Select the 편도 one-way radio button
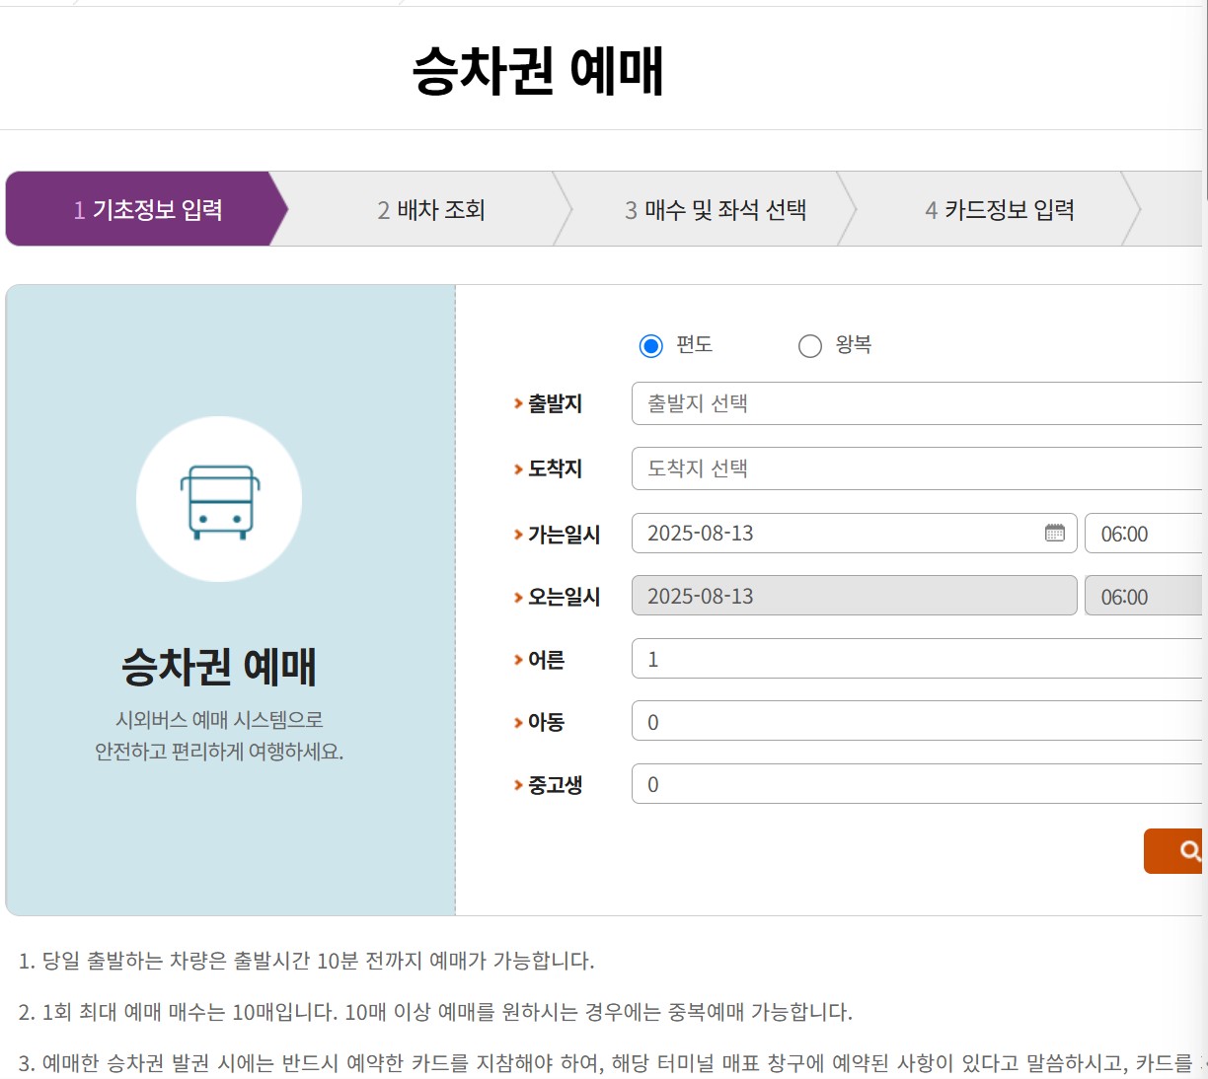Image resolution: width=1208 pixels, height=1079 pixels. [x=650, y=345]
